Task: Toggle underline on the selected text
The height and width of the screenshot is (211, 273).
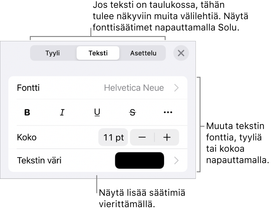Action: click(x=97, y=112)
